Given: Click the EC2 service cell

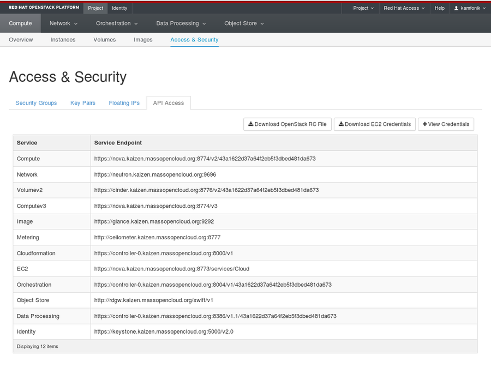Looking at the screenshot, I should coord(52,269).
